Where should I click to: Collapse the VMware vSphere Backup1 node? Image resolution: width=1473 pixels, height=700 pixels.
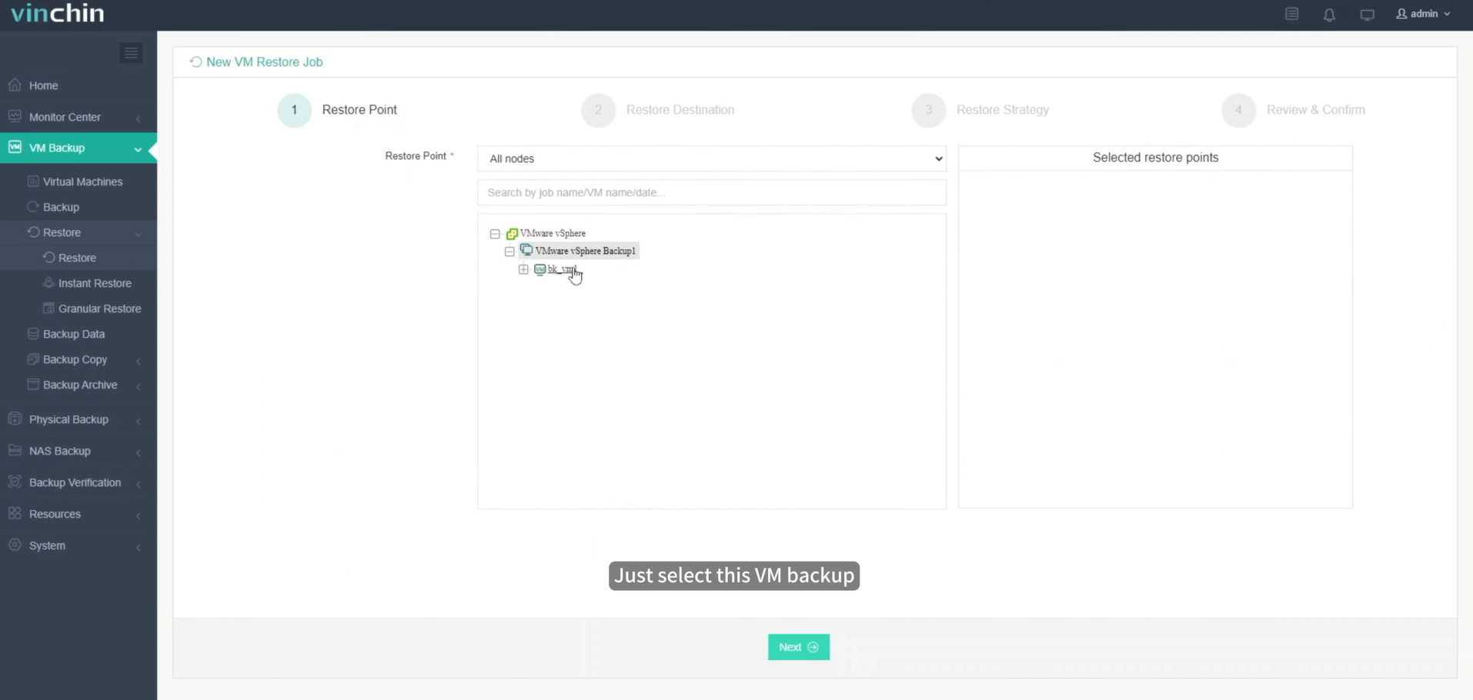pos(509,252)
